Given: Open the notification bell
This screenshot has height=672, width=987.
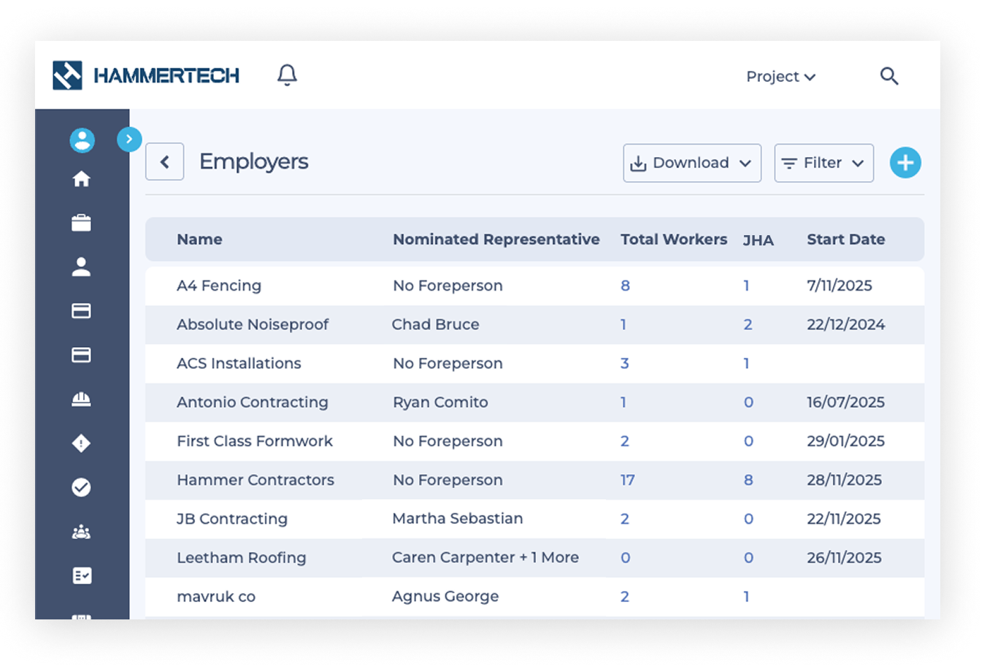Looking at the screenshot, I should point(286,75).
